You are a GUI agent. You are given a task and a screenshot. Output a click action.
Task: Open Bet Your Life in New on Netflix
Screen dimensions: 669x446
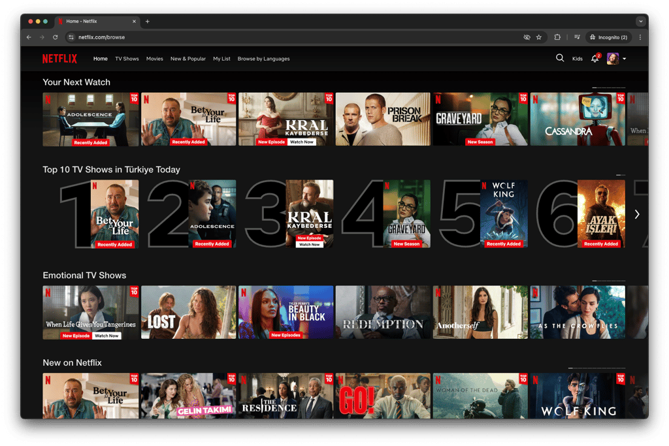click(x=90, y=396)
